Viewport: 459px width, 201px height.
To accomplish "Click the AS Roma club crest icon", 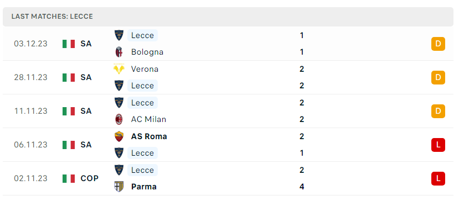I will (119, 136).
